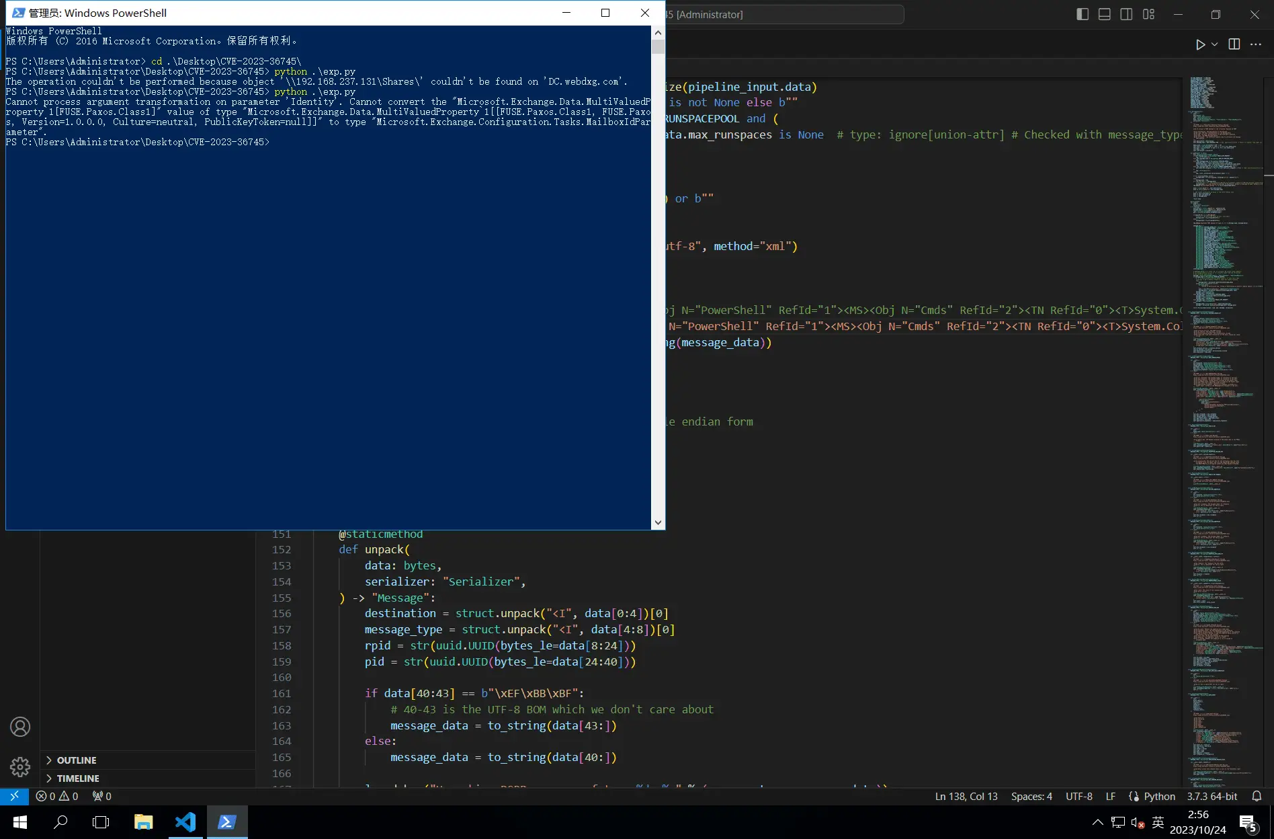
Task: Open the notifications bell in status bar
Action: tap(1257, 796)
